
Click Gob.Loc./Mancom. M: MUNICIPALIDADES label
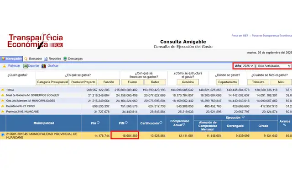point(31,101)
